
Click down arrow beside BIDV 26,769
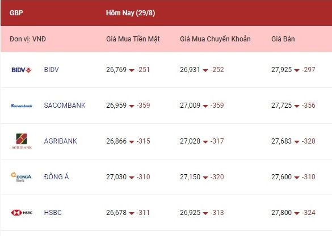click(x=132, y=70)
